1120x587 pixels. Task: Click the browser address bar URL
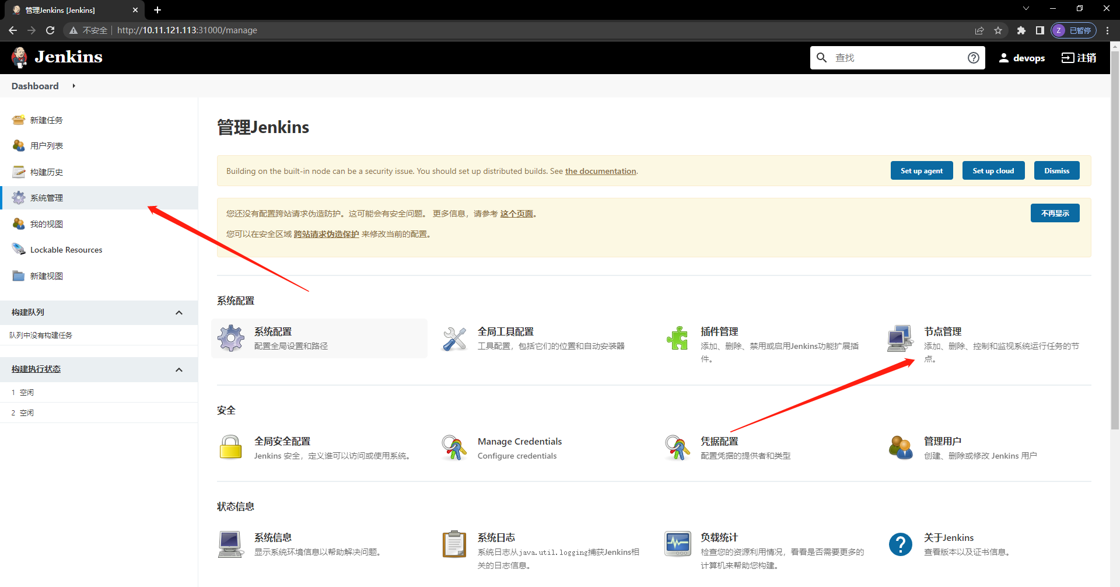pyautogui.click(x=187, y=30)
